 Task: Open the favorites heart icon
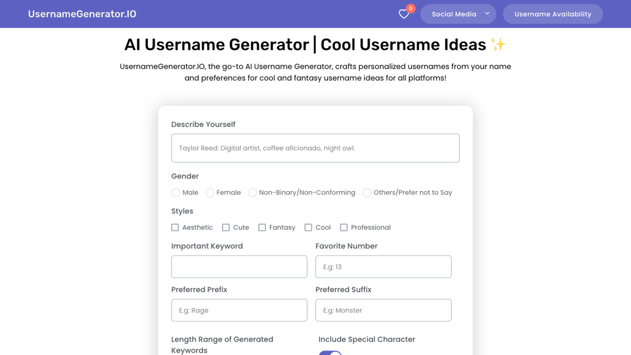[x=404, y=13]
